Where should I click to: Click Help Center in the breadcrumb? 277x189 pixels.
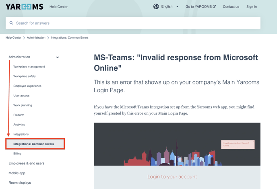click(x=13, y=37)
